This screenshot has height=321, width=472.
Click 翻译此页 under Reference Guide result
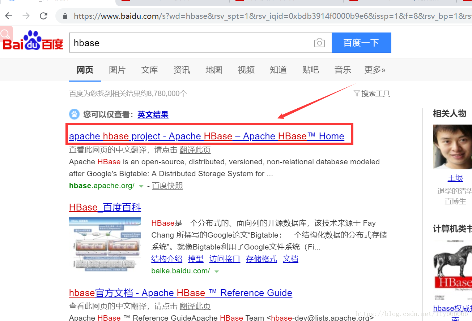click(195, 306)
